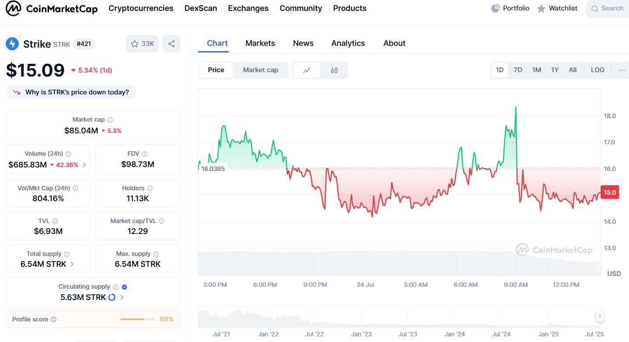
Task: Click the 11.13K holders value
Action: [x=137, y=199]
